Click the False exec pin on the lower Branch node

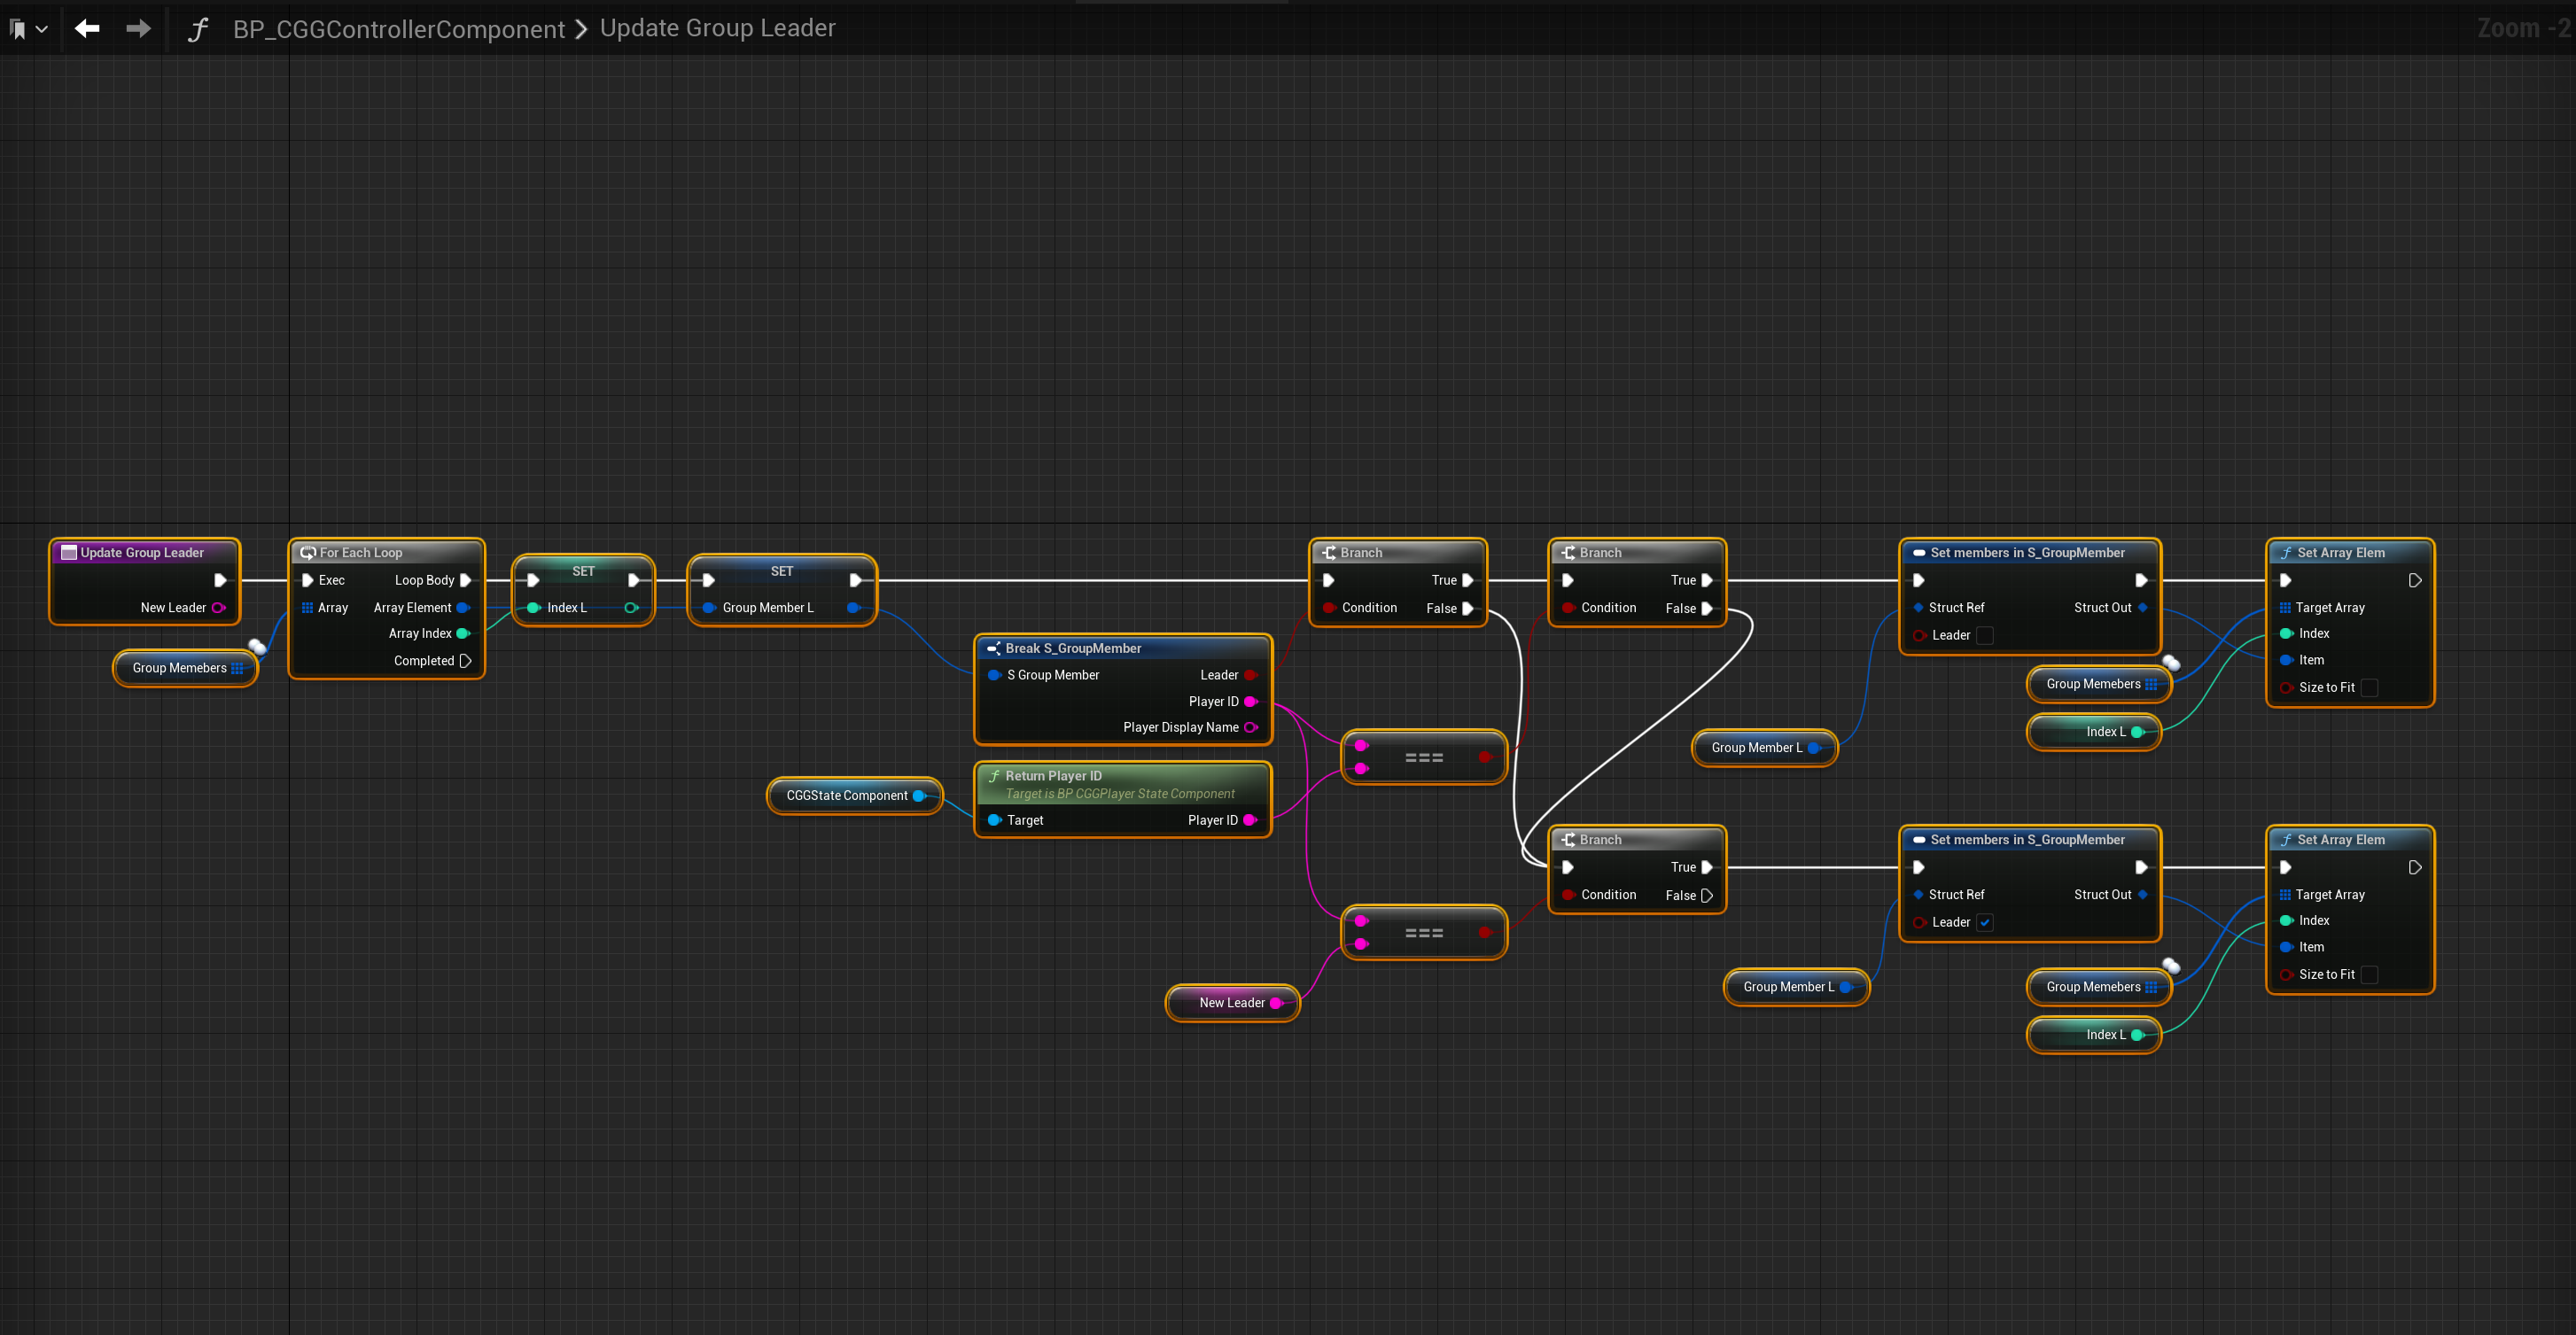click(x=1707, y=895)
